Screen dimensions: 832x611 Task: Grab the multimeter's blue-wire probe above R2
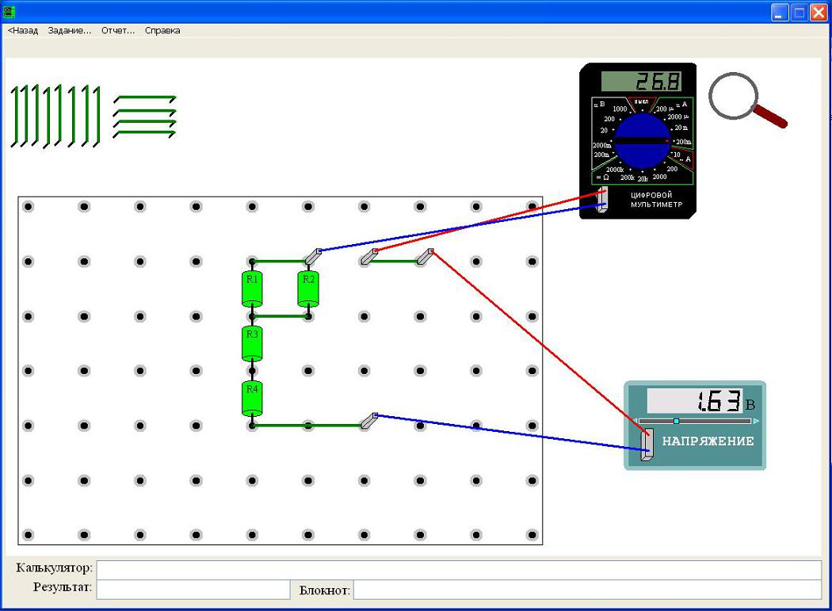point(312,256)
